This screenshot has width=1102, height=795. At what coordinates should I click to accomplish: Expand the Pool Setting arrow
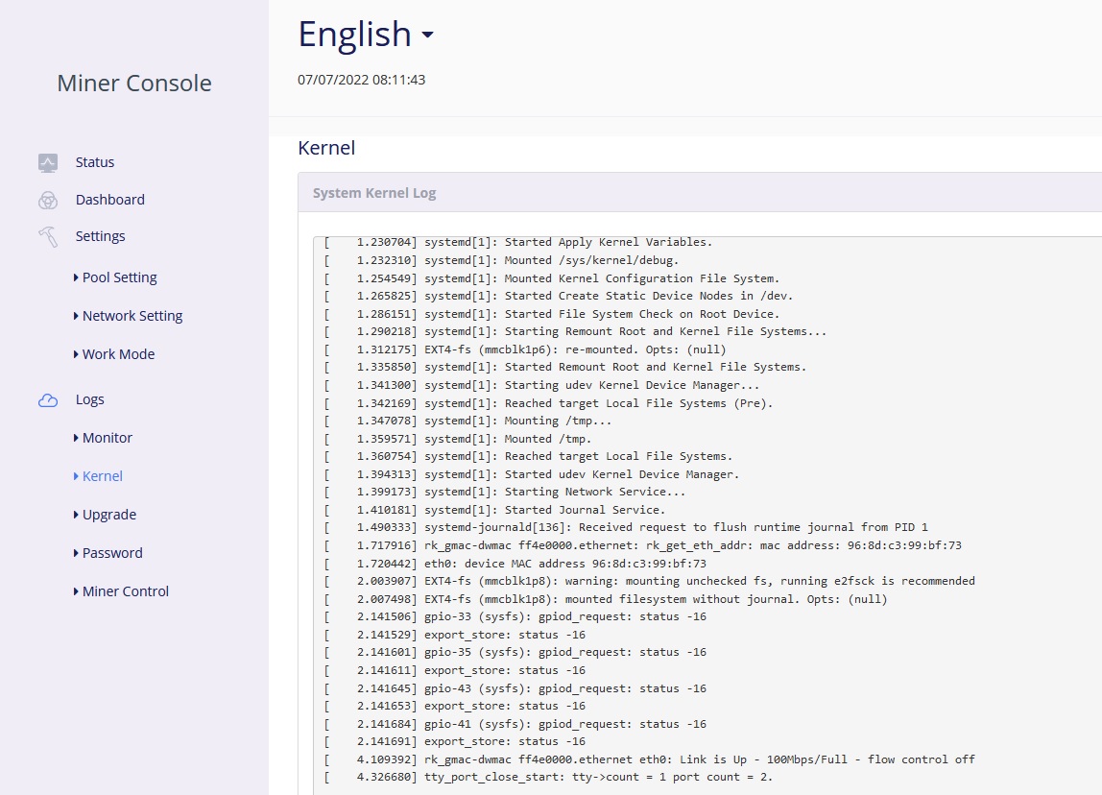click(76, 277)
